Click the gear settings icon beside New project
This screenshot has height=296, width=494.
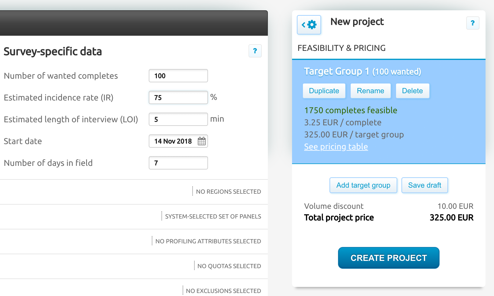pyautogui.click(x=309, y=25)
